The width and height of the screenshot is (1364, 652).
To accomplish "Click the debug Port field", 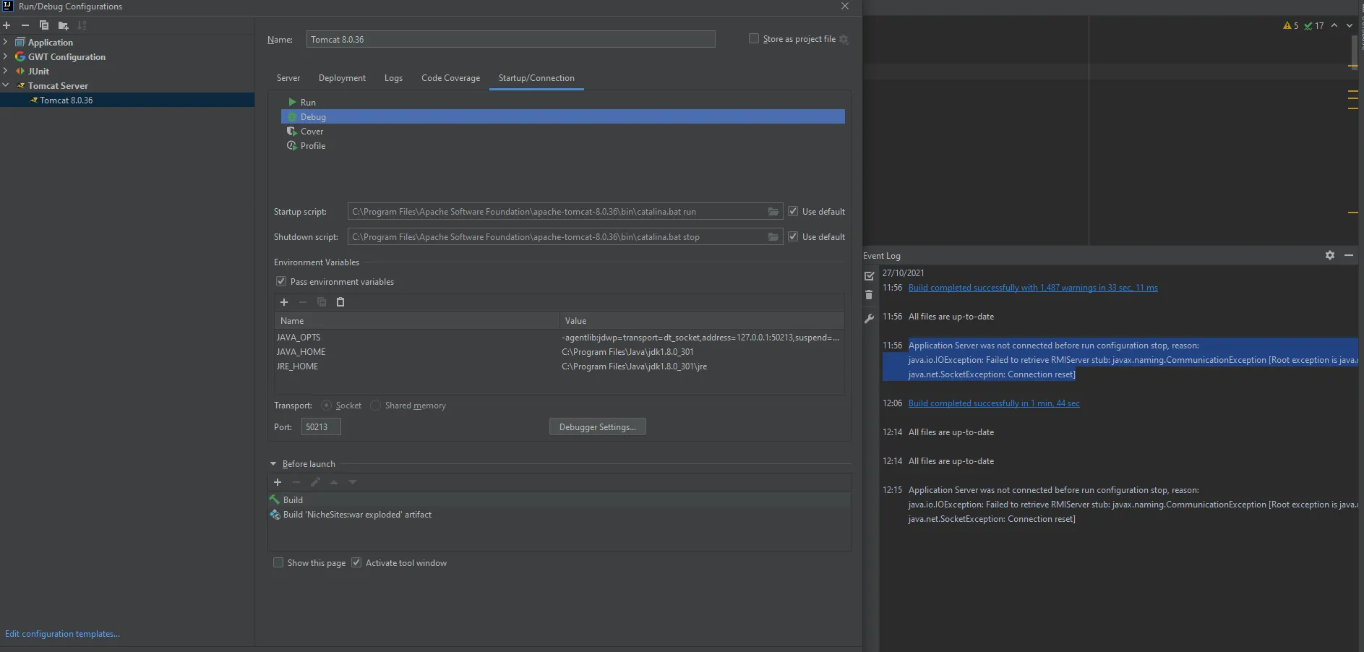I will 321,427.
